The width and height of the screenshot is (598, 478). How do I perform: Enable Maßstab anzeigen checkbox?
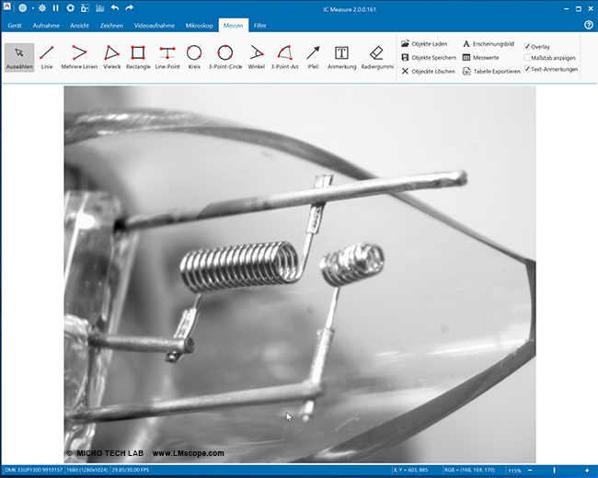[x=527, y=58]
